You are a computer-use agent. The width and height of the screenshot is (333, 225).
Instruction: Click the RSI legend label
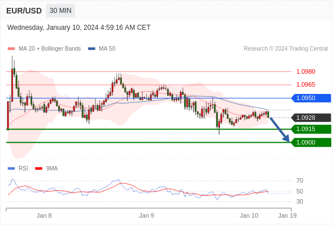[23, 169]
